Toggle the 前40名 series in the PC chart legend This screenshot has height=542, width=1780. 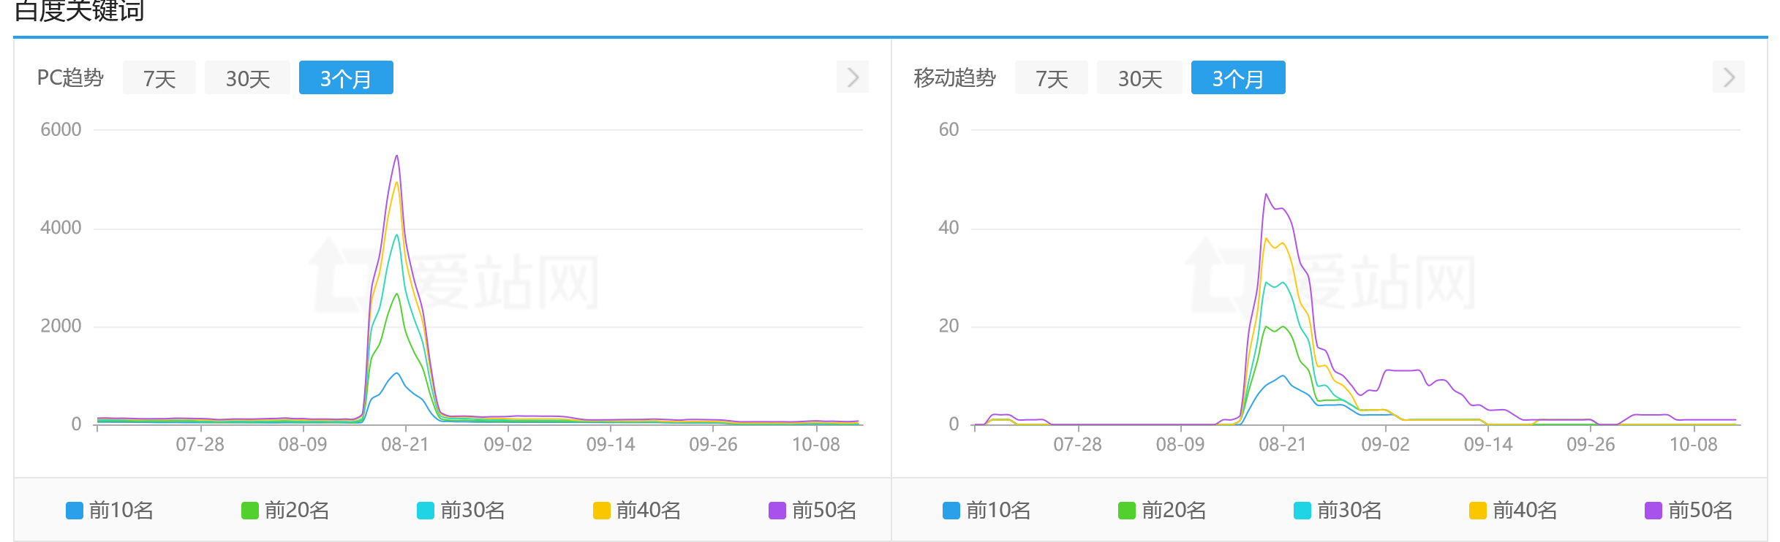click(x=637, y=510)
